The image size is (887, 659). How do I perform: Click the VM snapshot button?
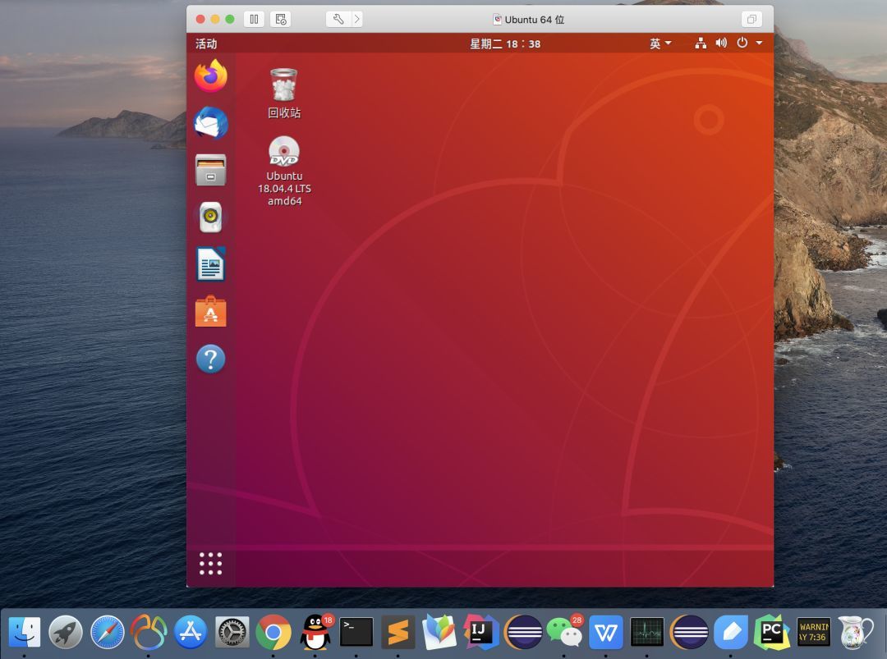pyautogui.click(x=281, y=19)
